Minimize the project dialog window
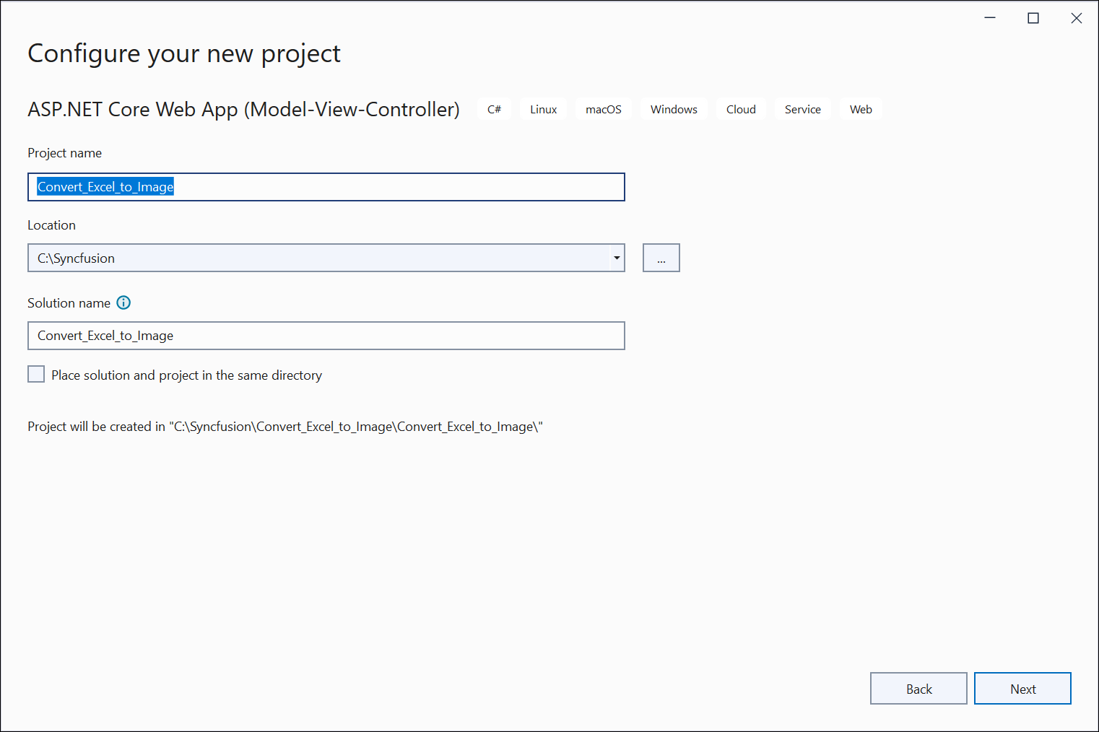 pos(990,18)
